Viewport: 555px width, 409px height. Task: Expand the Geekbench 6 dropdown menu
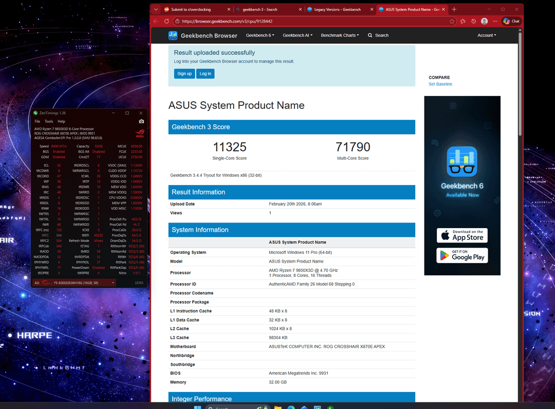(x=260, y=35)
